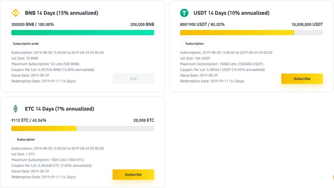Click the disabled End button on BNB card
The width and height of the screenshot is (334, 188).
(133, 79)
